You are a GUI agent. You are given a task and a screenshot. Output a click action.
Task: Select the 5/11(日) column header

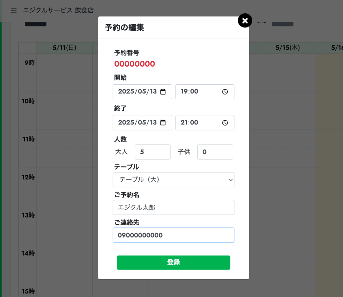(x=65, y=48)
